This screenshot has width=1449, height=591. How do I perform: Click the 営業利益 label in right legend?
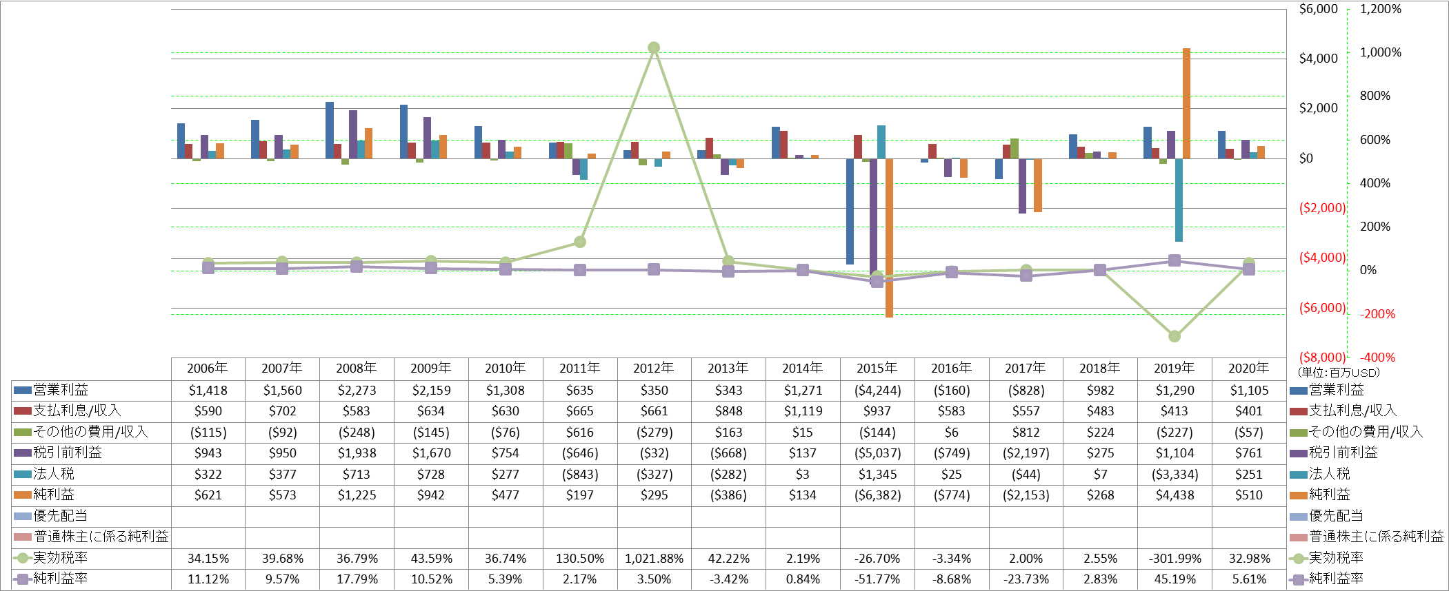[1336, 390]
